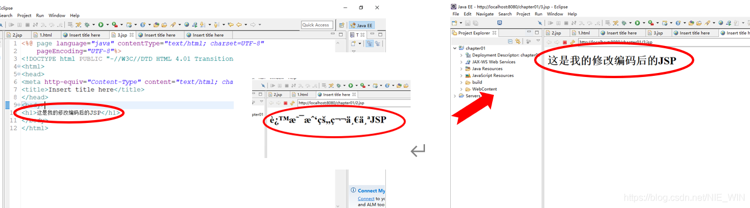Click the Connect link in the Connect Mylyn panel
Viewport: 750px width, 208px height.
[x=366, y=198]
